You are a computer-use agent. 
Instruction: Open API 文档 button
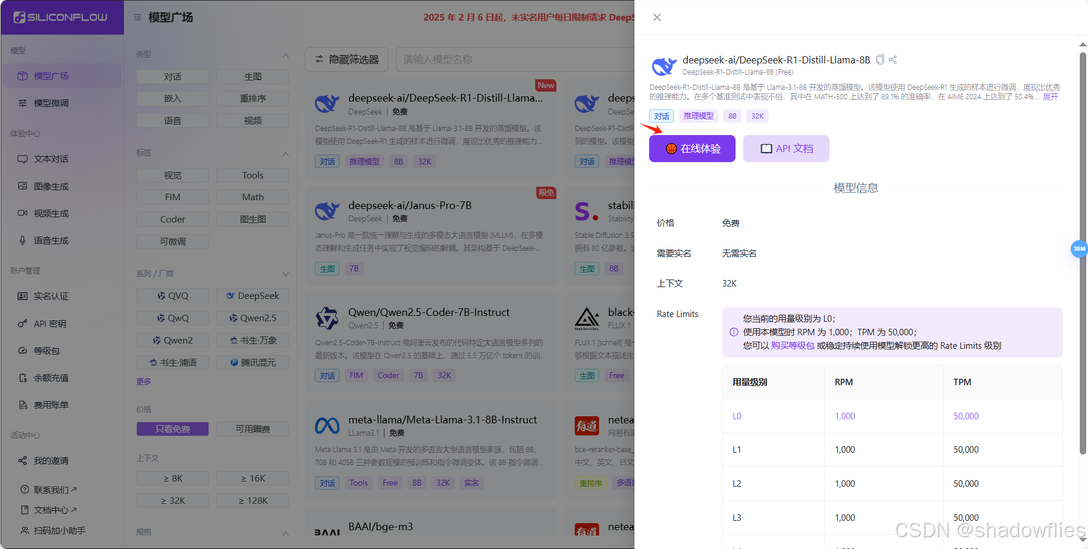(x=786, y=149)
